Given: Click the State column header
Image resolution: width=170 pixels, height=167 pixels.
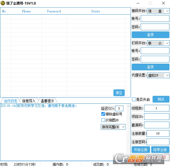Looking at the screenshot, I should tap(95, 11).
